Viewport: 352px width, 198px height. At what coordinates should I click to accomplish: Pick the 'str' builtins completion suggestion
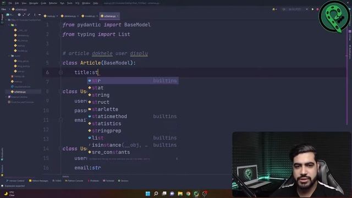133,81
